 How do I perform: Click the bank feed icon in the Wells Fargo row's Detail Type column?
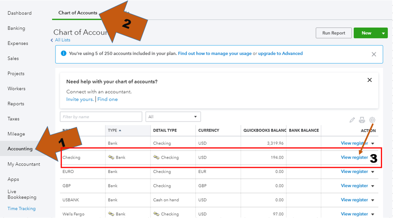pos(156,214)
